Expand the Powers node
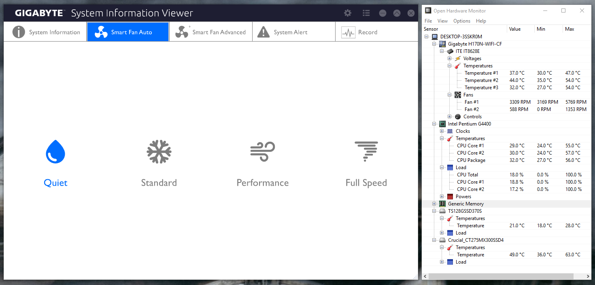Image resolution: width=595 pixels, height=285 pixels. point(442,197)
